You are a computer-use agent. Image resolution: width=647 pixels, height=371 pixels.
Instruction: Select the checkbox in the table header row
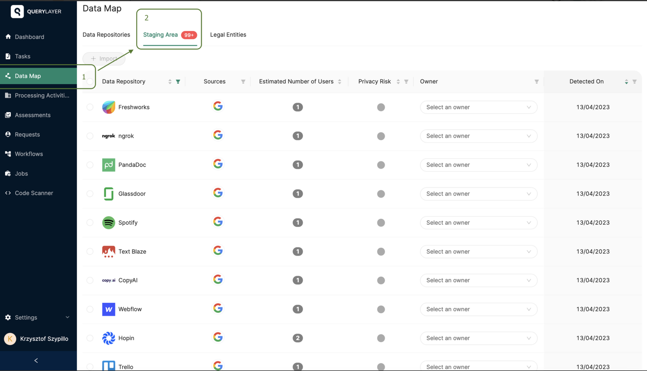pos(90,82)
